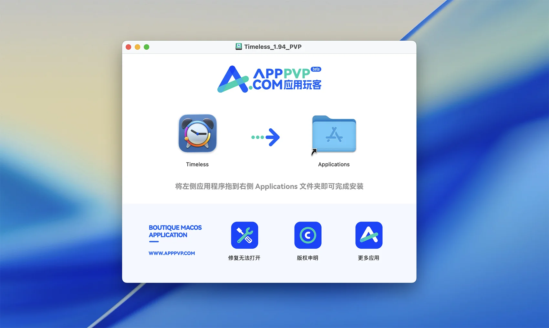Select the Timeless alarm clock app icon

coord(197,133)
